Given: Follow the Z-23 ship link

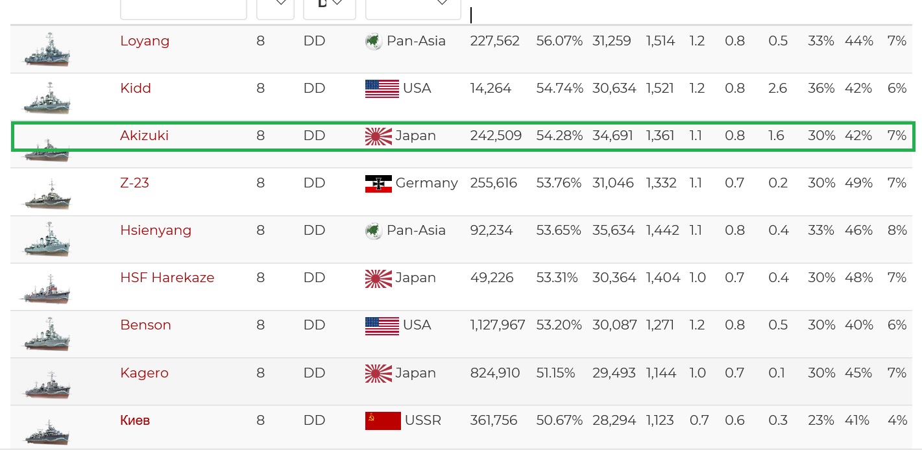Looking at the screenshot, I should 134,183.
